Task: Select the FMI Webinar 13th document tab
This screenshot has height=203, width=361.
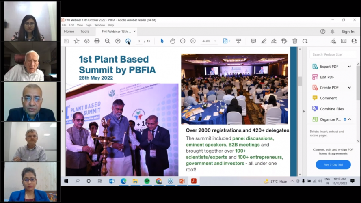Action: 116,32
